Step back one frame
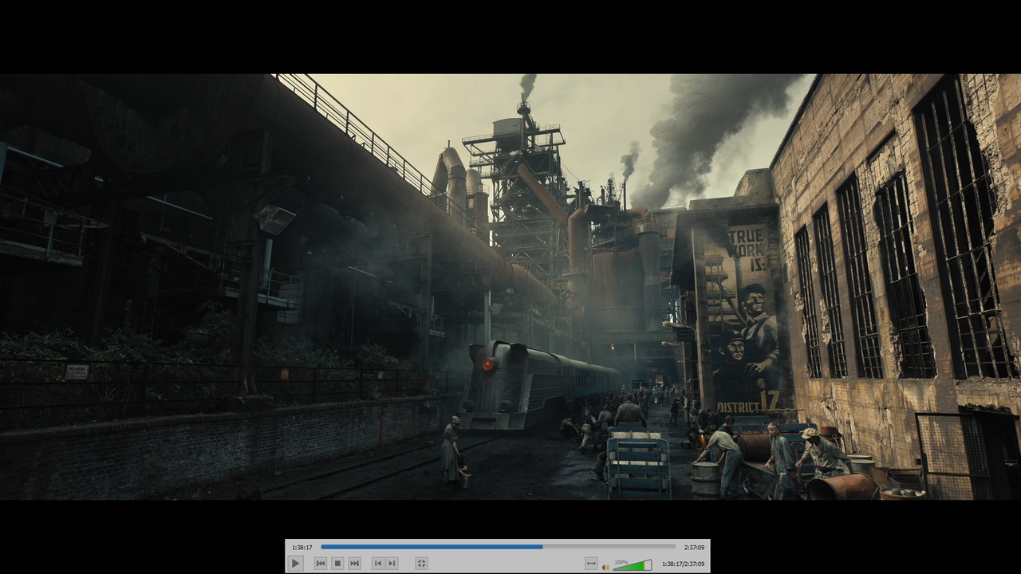This screenshot has height=574, width=1021. [x=378, y=564]
